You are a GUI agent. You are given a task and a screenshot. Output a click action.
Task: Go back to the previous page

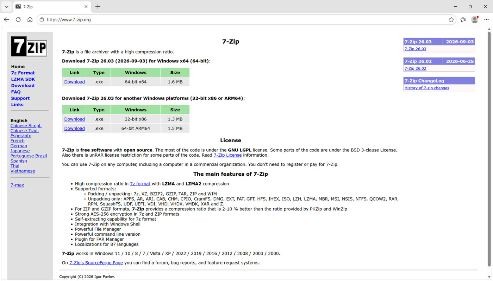pyautogui.click(x=6, y=20)
